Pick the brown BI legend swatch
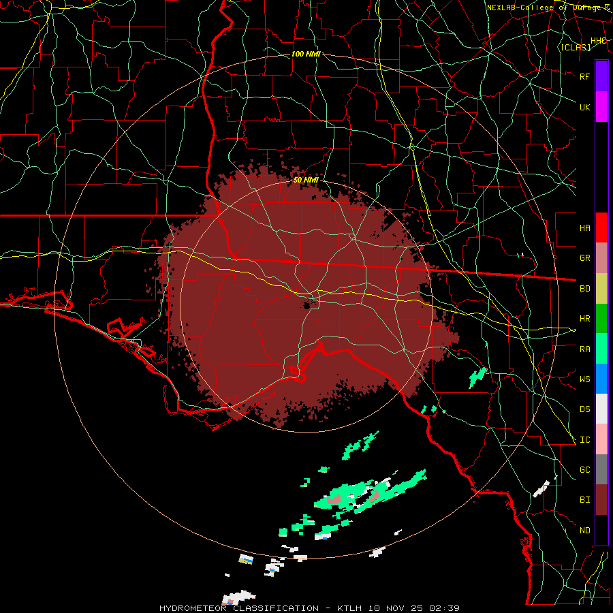This screenshot has height=613, width=613. [601, 500]
